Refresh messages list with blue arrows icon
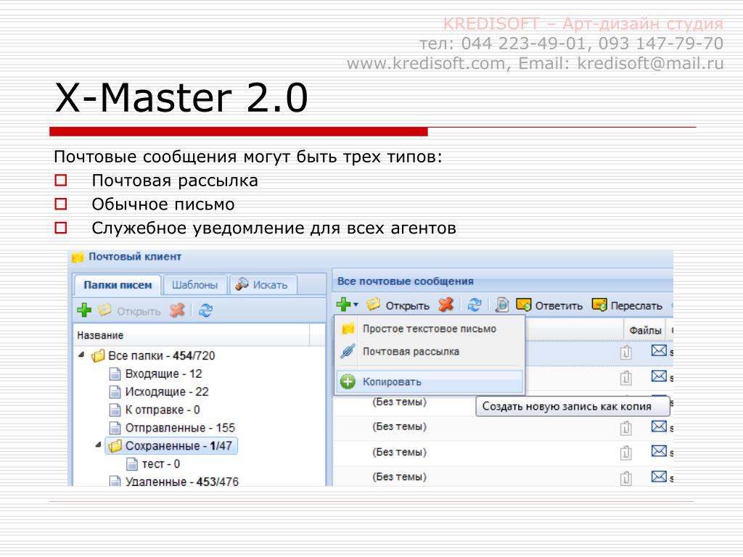Image resolution: width=743 pixels, height=557 pixels. (x=475, y=305)
